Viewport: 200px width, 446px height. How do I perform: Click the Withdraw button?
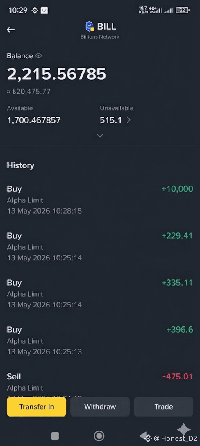click(x=100, y=407)
